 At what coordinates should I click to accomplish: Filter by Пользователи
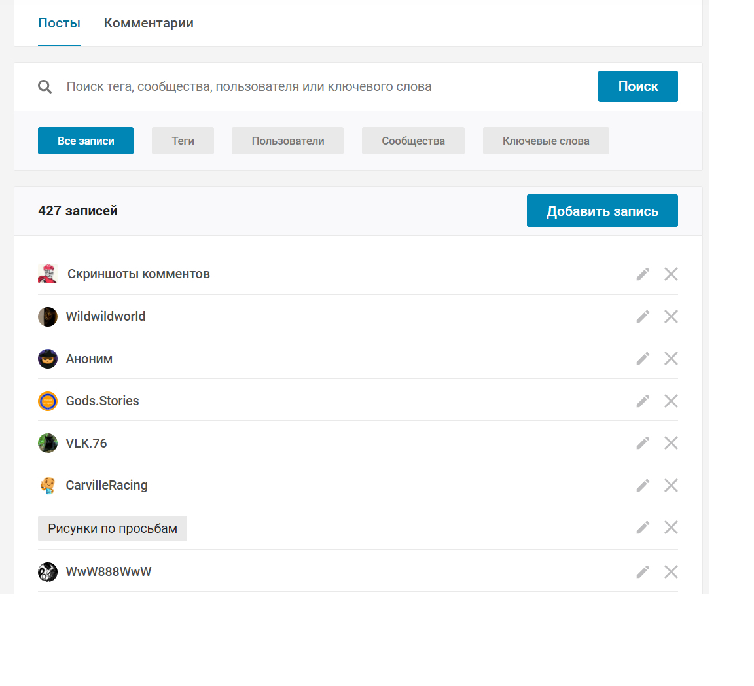point(287,141)
